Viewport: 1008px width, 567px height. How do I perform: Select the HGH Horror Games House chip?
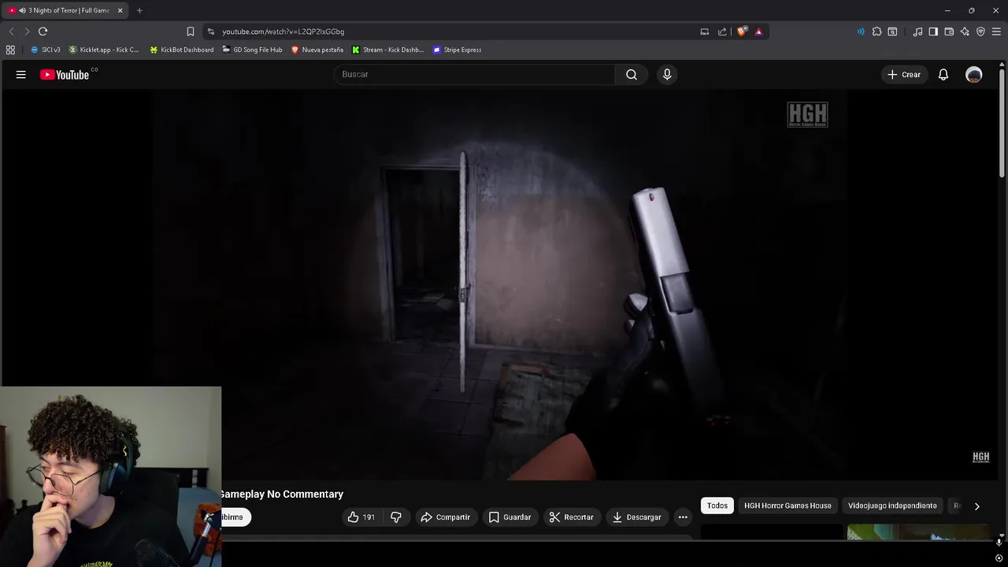point(787,506)
